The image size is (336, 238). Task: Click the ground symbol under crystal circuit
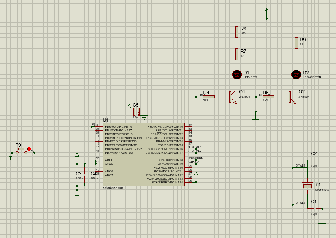coord(322,225)
